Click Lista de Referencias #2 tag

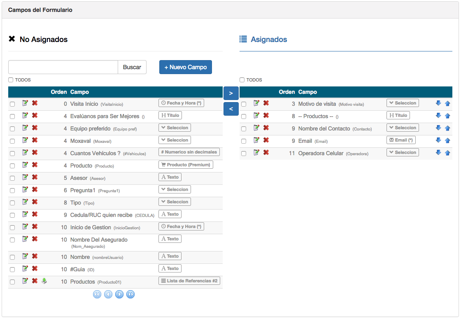189,281
